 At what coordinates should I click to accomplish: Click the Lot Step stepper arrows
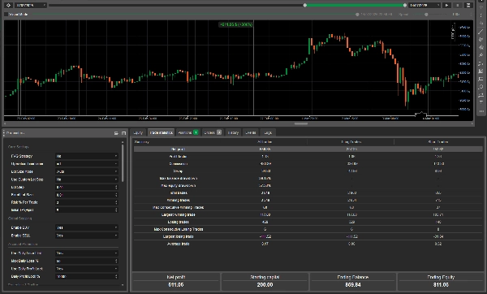116,187
